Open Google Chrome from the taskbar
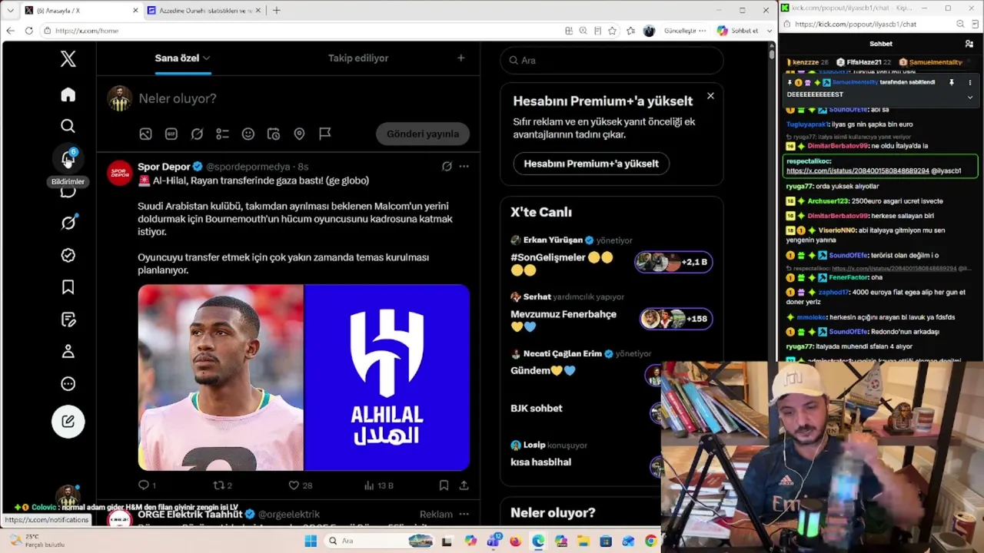 click(651, 541)
